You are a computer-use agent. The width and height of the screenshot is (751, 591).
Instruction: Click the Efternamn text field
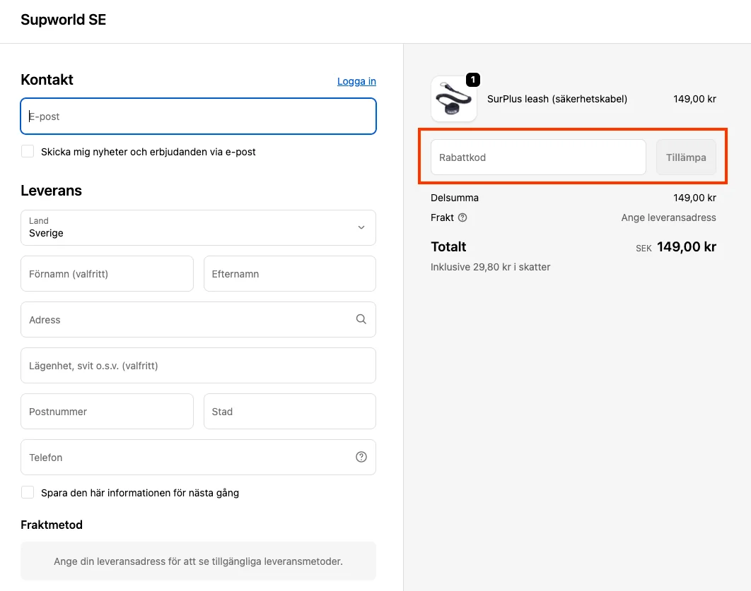pos(289,274)
